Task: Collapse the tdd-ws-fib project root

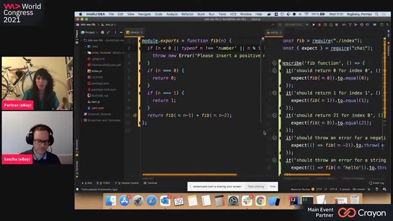Action: [82, 41]
